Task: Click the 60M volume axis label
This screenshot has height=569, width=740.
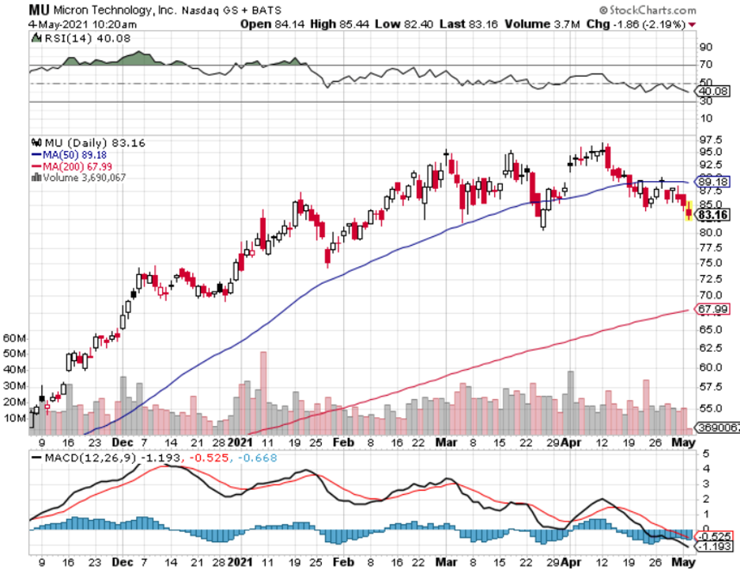Action: [x=15, y=338]
